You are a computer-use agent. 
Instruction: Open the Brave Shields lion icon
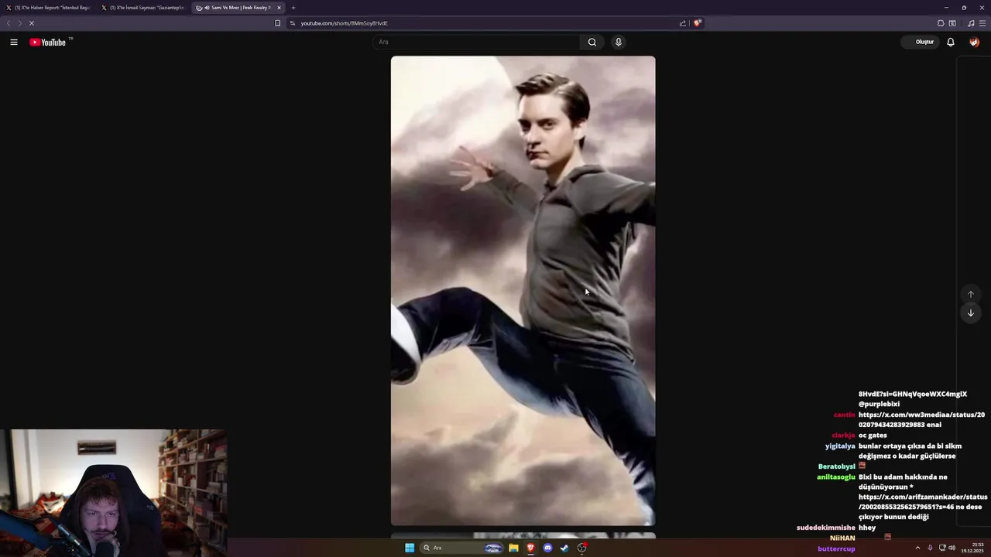coord(697,23)
